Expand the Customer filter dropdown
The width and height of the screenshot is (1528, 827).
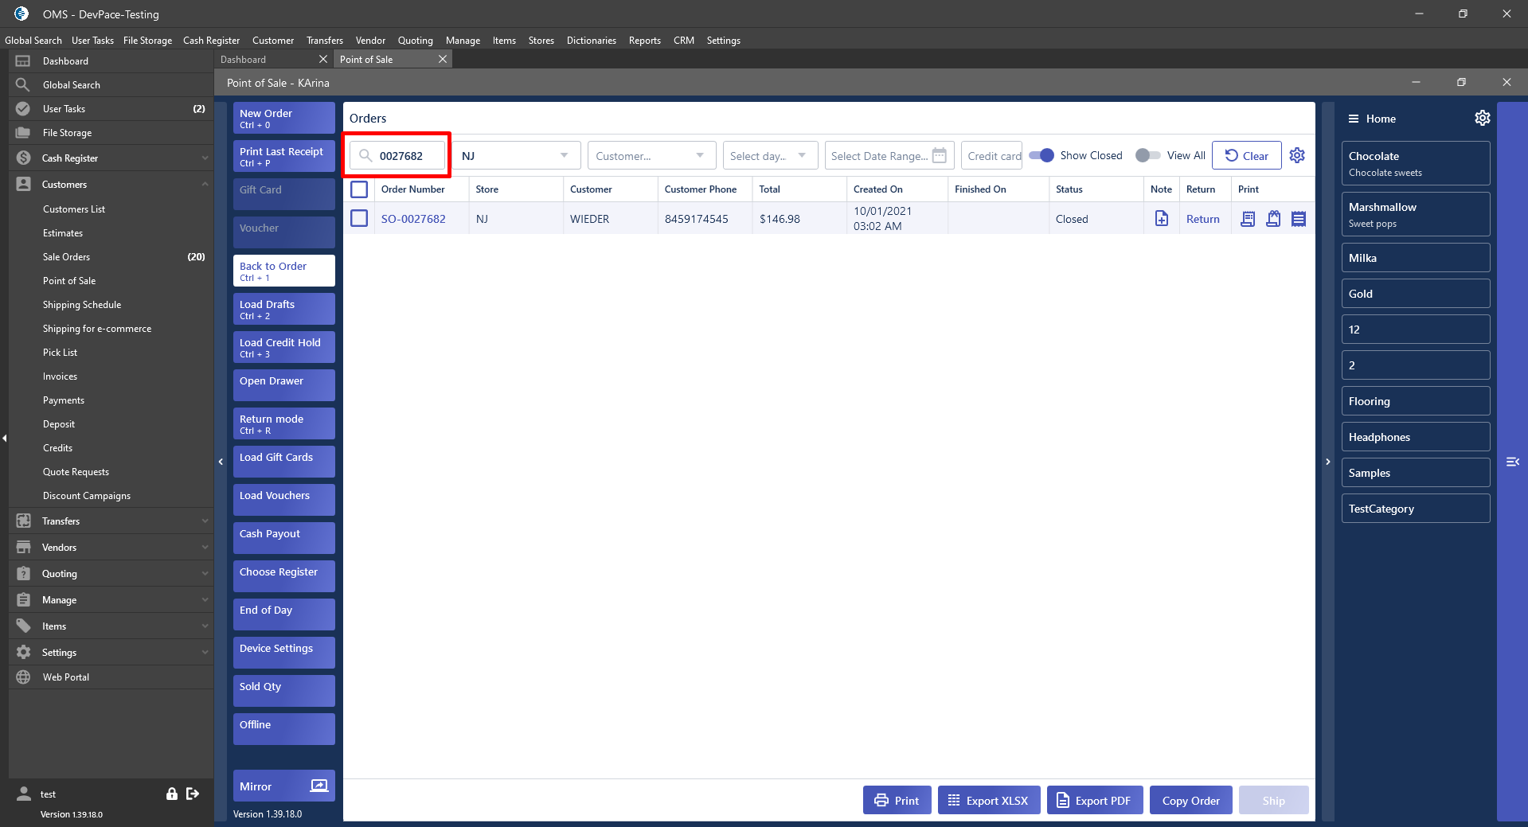point(651,155)
